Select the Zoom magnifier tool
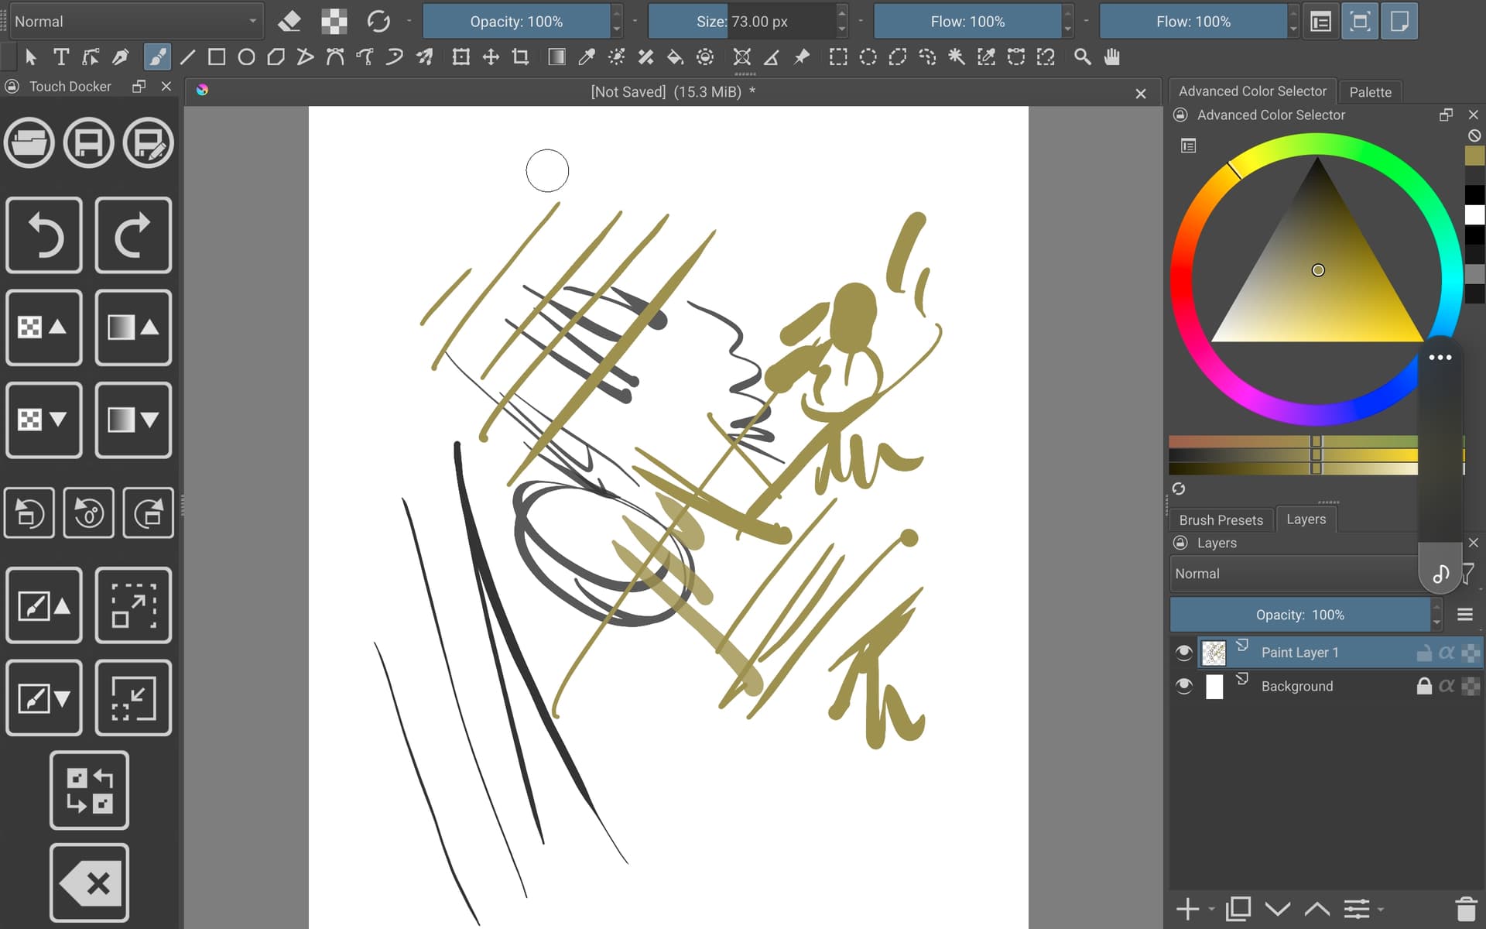The image size is (1486, 929). (1082, 57)
